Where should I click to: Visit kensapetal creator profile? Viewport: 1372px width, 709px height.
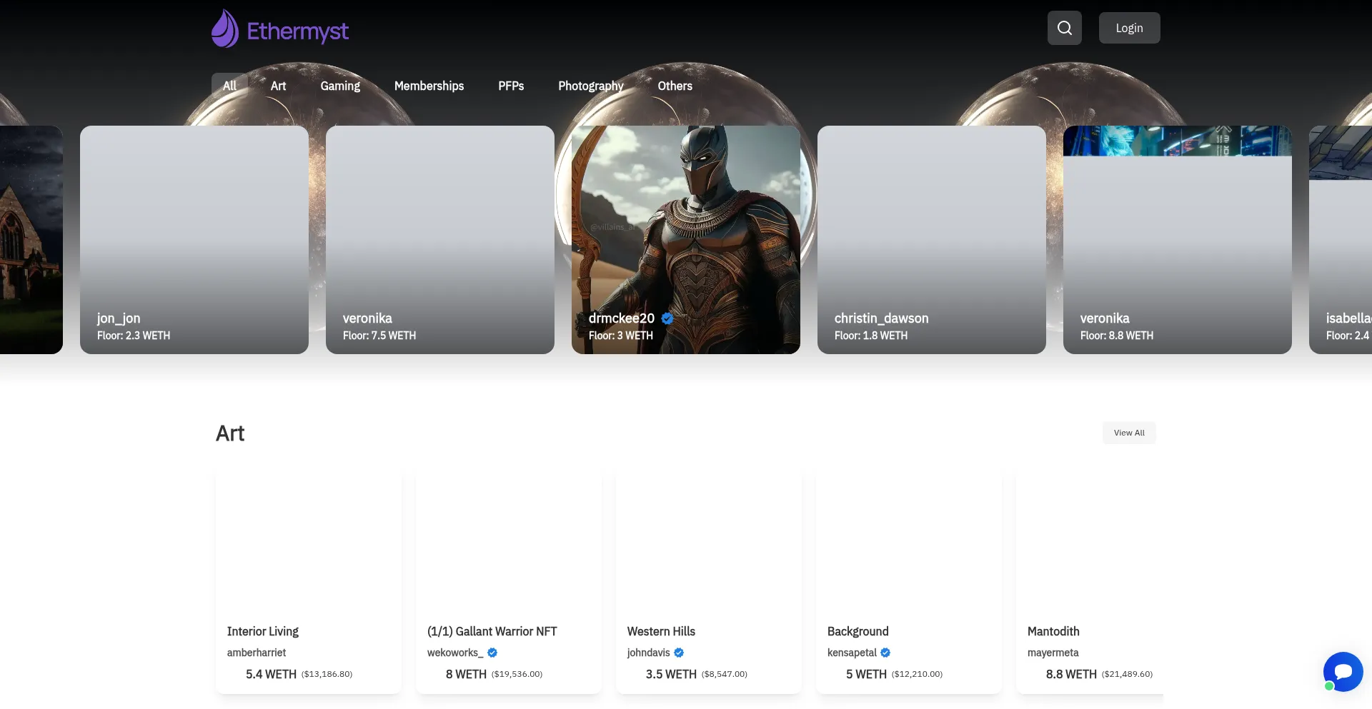tap(852, 653)
